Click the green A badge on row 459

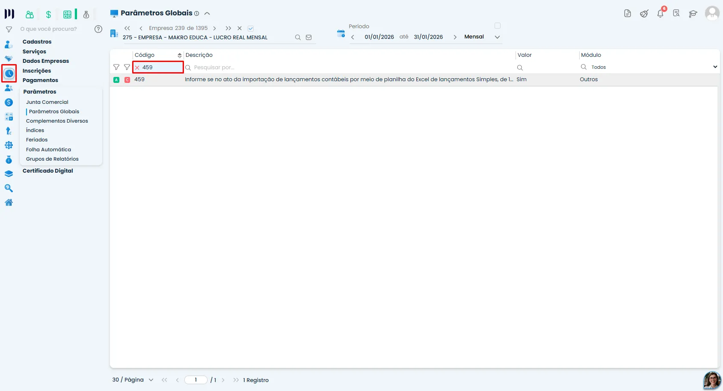coord(116,80)
